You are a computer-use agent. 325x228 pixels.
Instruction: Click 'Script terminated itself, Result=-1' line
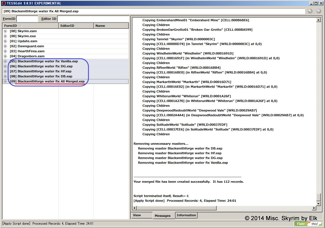[x=161, y=196]
